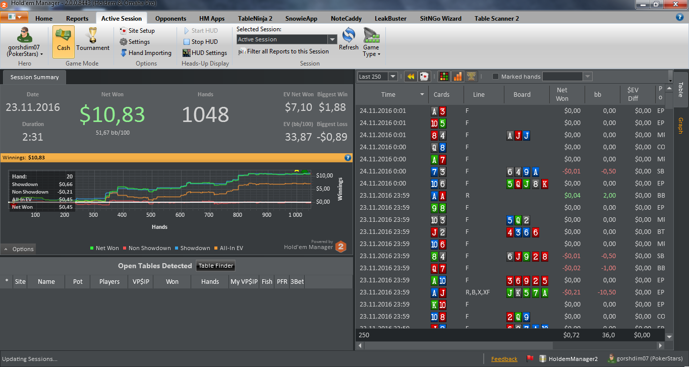The width and height of the screenshot is (689, 367).
Task: Toggle the All-In EV legend series
Action: tap(228, 248)
